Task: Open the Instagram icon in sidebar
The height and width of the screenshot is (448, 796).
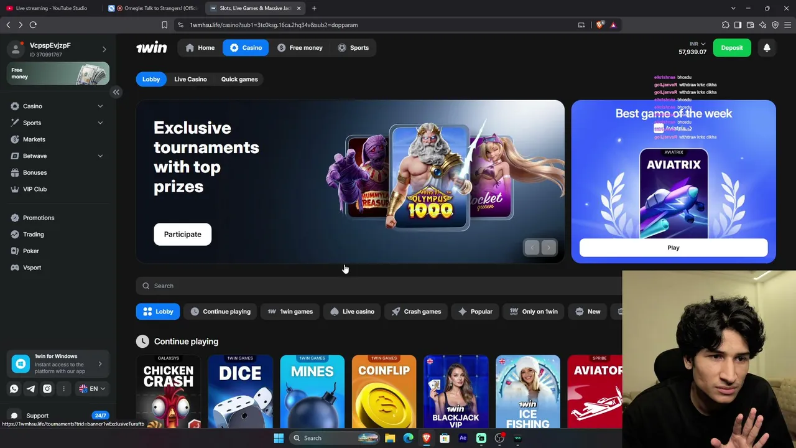Action: click(x=47, y=389)
